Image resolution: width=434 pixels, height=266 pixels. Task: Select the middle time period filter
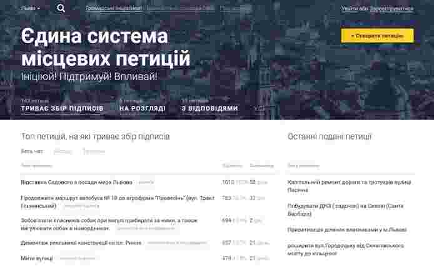(x=63, y=151)
